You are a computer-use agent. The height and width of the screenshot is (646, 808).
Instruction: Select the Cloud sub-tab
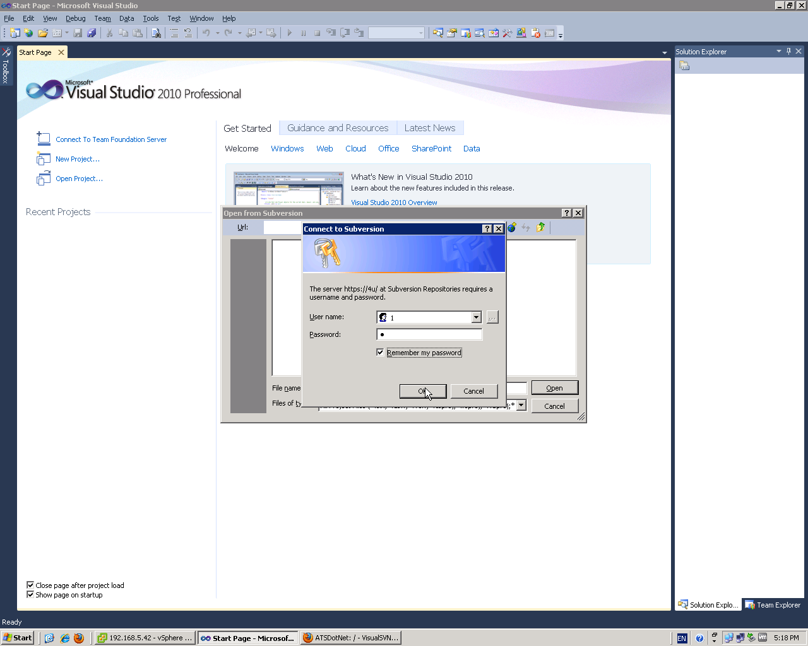pos(355,148)
